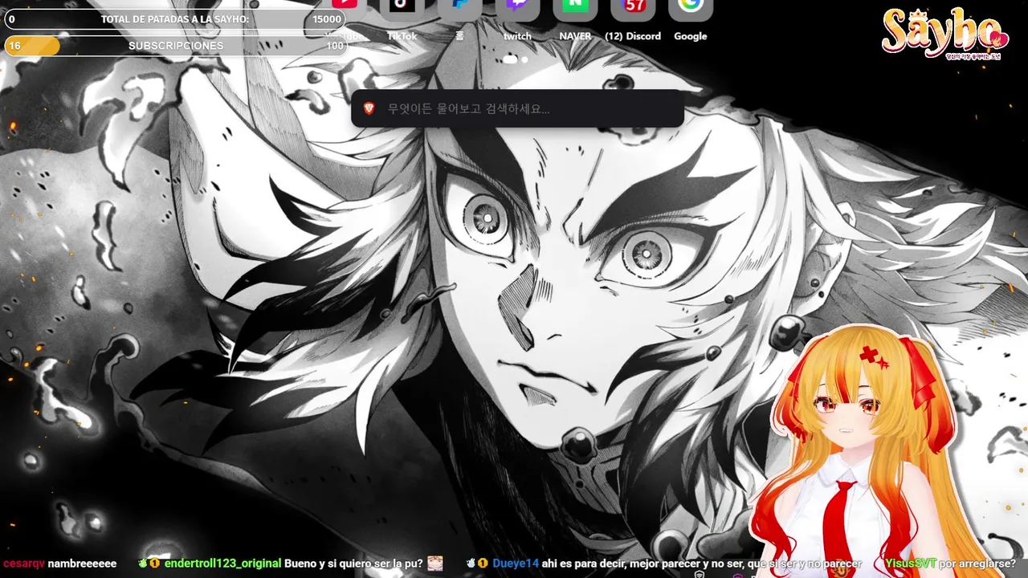The height and width of the screenshot is (578, 1028).
Task: Click the Sayho logo in the corner
Action: pos(944,34)
